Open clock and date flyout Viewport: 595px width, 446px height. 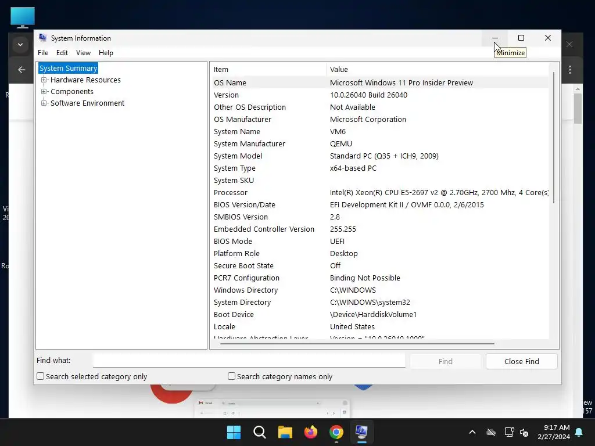pyautogui.click(x=554, y=432)
